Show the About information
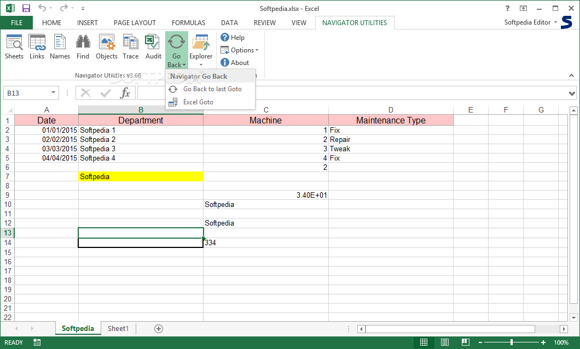 [x=235, y=62]
